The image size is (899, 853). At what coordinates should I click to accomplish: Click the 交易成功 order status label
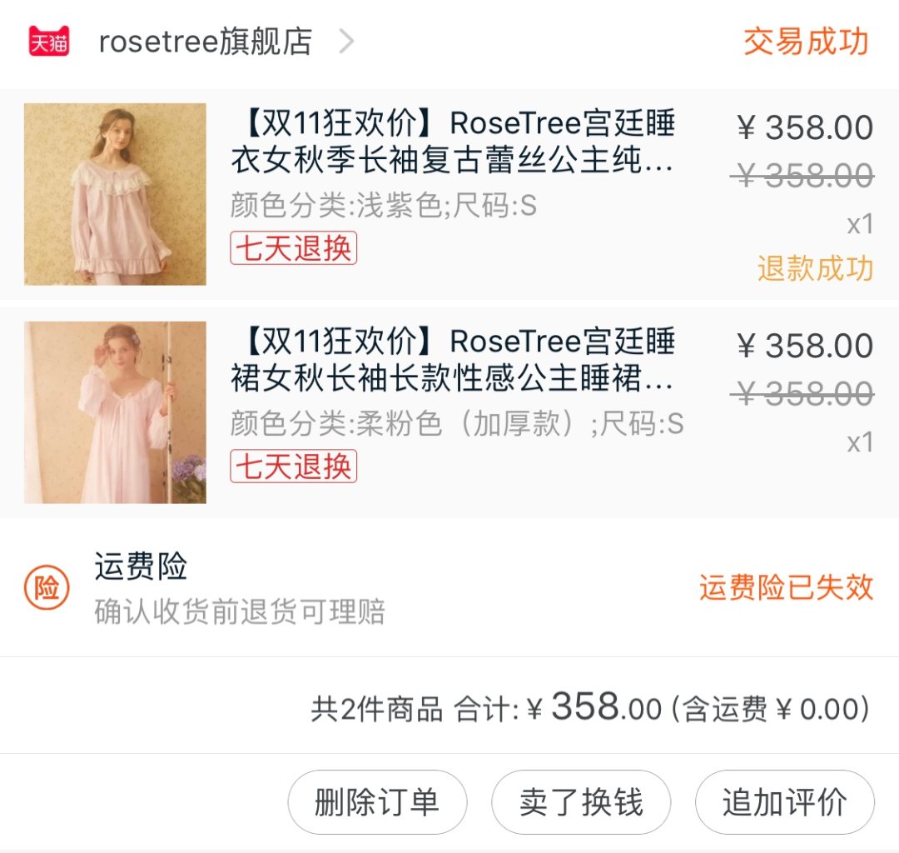[806, 42]
